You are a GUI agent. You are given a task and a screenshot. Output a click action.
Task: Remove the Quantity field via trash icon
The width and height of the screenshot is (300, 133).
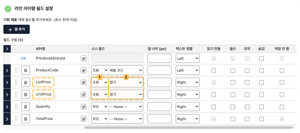[x=25, y=106]
